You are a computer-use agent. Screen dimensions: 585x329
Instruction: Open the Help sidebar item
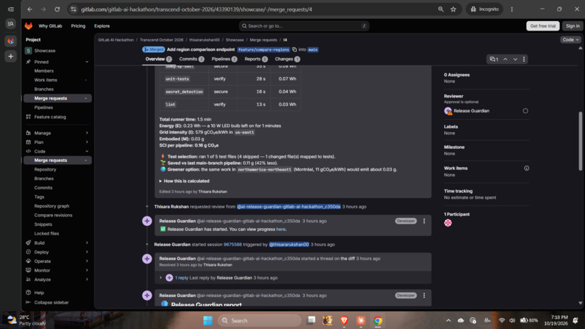[38, 293]
